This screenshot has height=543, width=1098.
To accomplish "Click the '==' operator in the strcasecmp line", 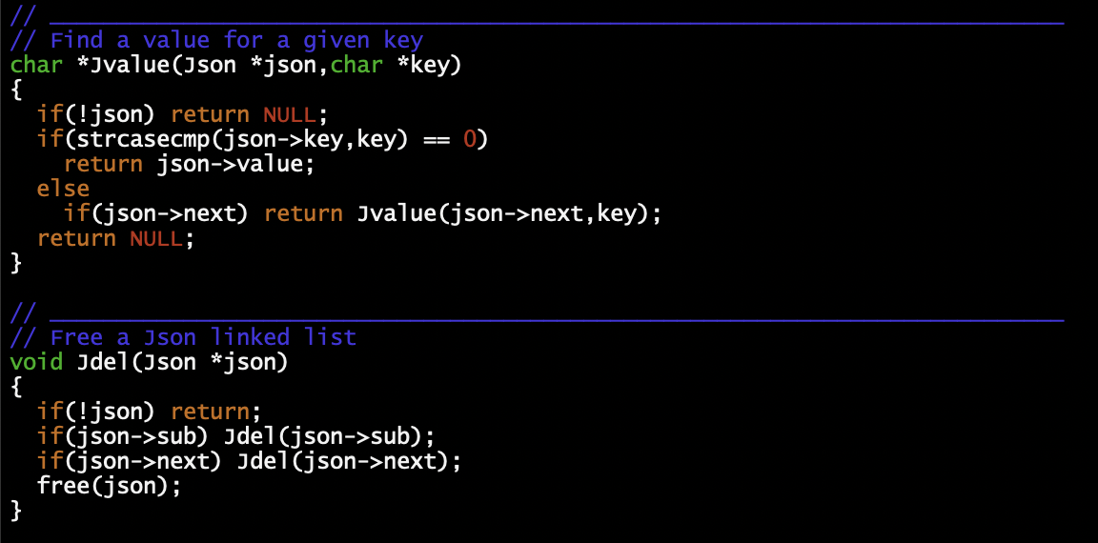I will [x=436, y=140].
